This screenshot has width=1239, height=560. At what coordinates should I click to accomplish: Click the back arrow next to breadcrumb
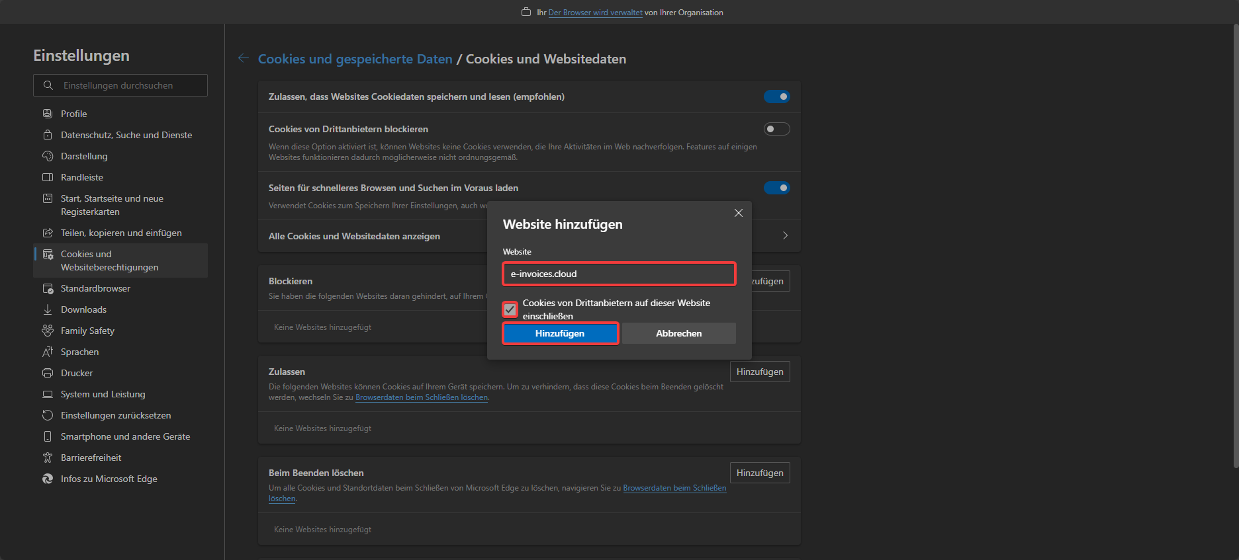[x=244, y=59]
